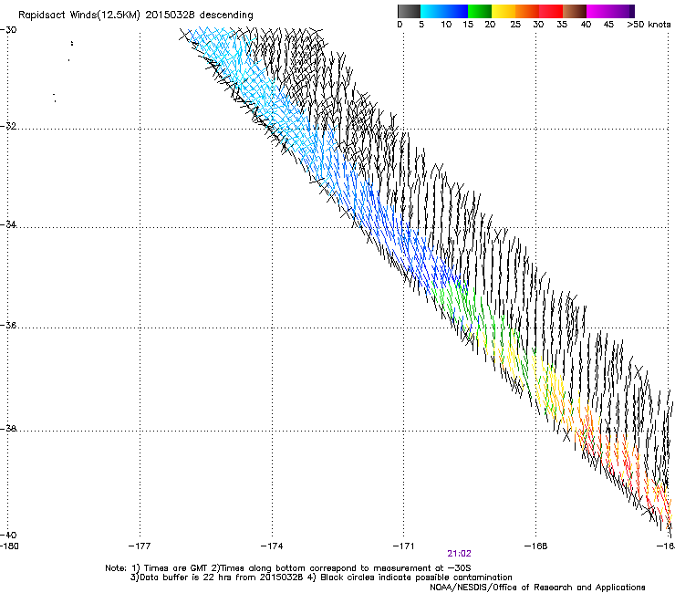675x593 pixels.
Task: Click the red 30-35 knots legend swatch
Action: coord(551,11)
